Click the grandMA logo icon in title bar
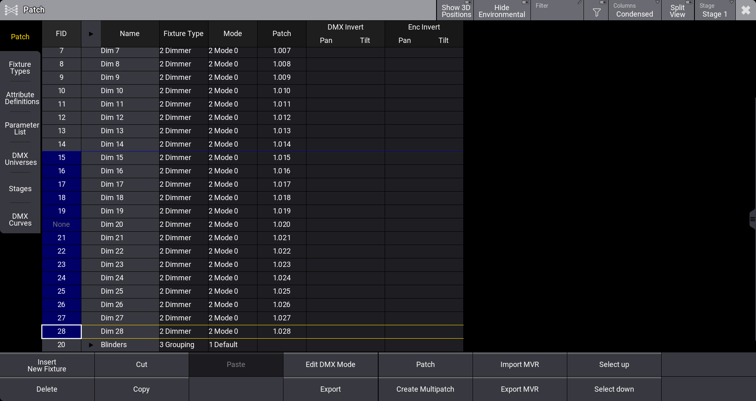This screenshot has width=756, height=401. (11, 10)
